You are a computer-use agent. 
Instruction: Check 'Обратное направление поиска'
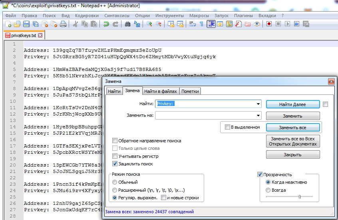pyautogui.click(x=115, y=141)
